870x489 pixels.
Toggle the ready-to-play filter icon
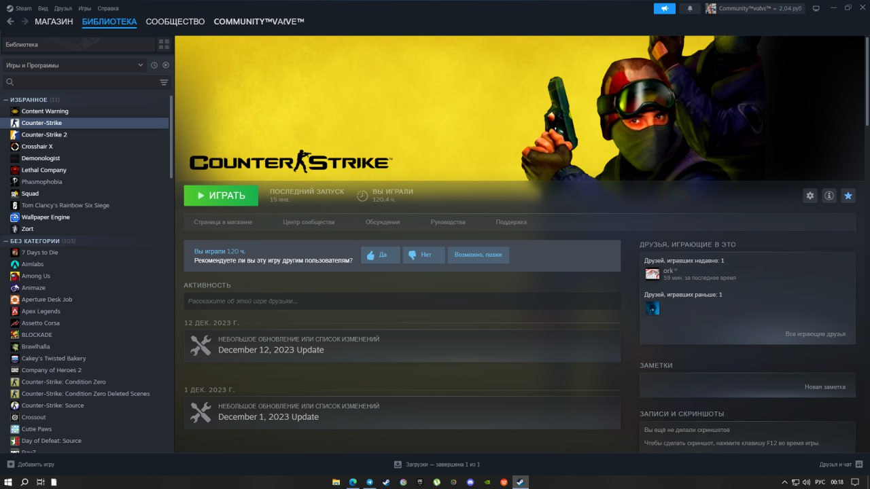(165, 65)
